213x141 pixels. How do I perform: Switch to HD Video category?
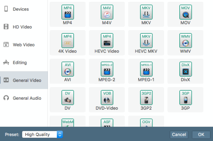pyautogui.click(x=24, y=27)
